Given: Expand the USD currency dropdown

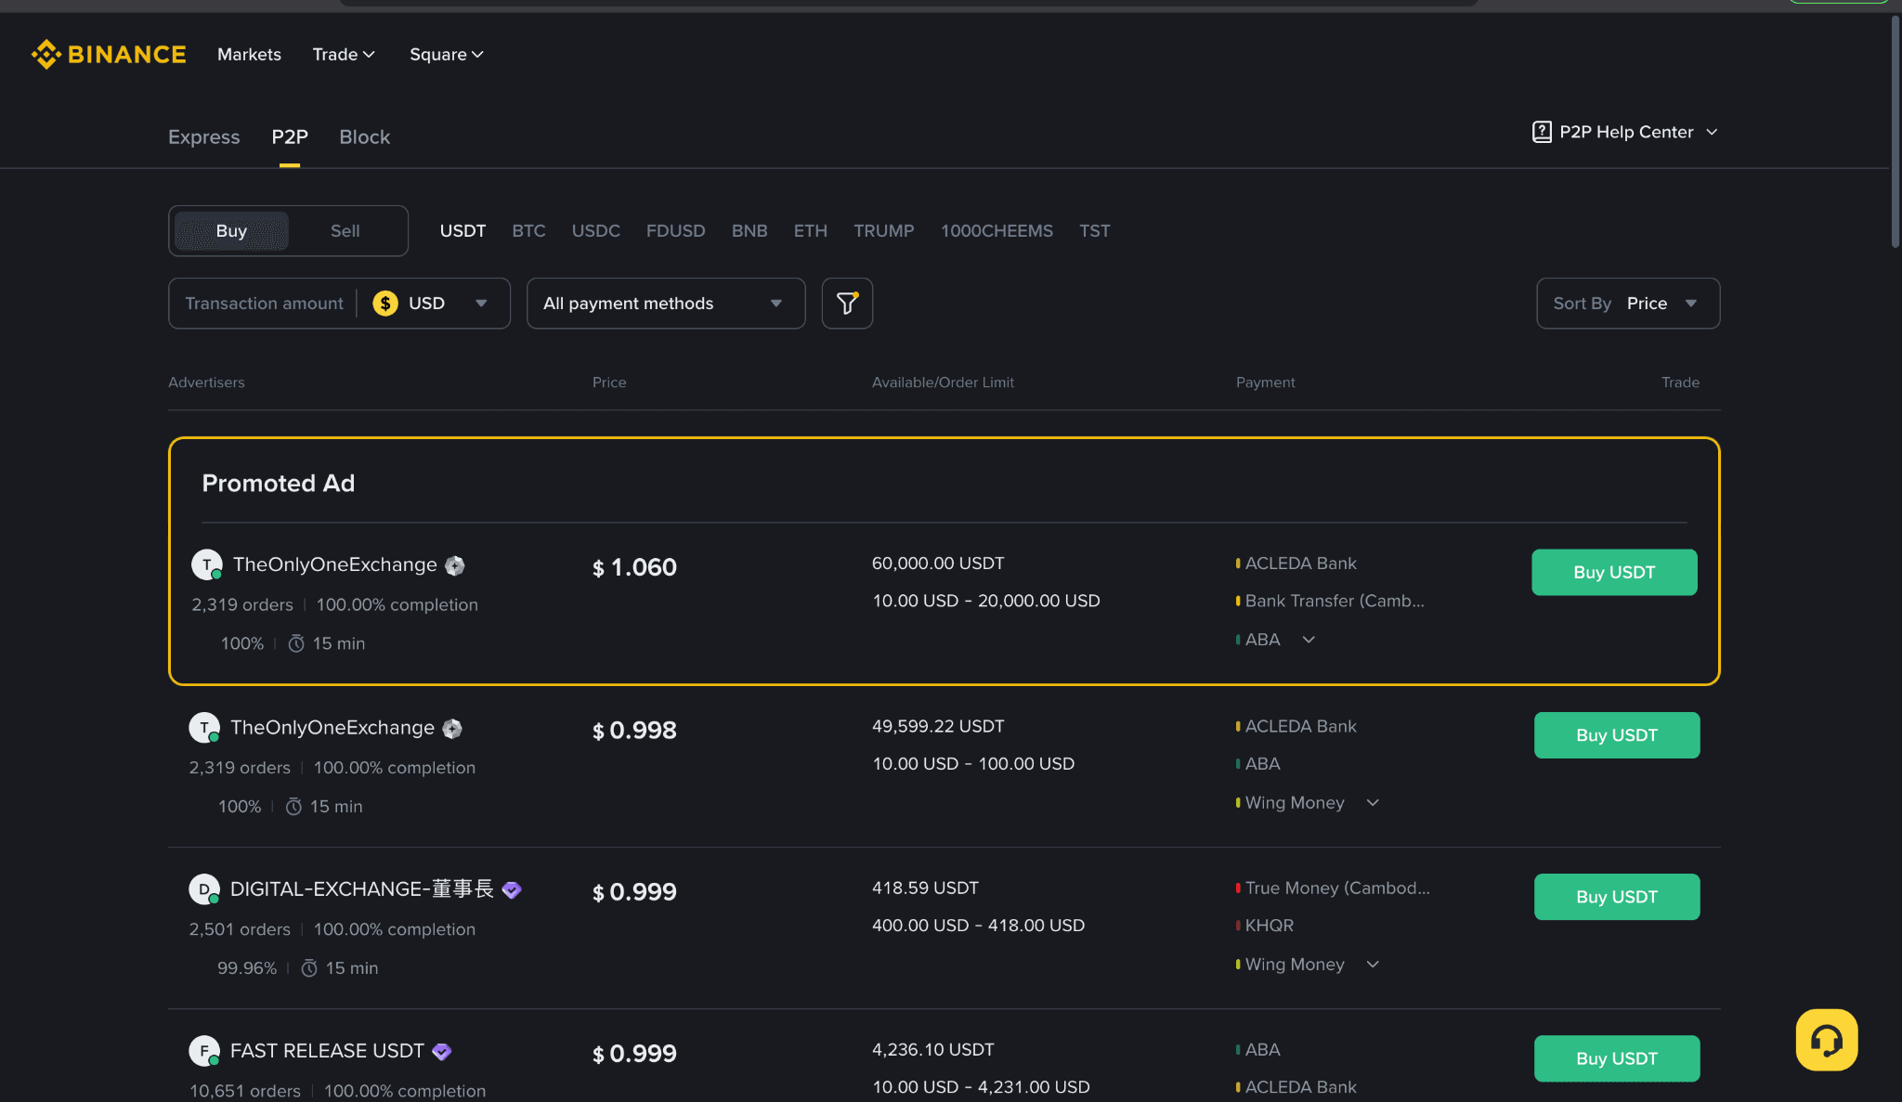Looking at the screenshot, I should point(481,304).
